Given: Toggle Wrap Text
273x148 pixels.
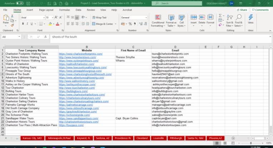Looking at the screenshot, I should [x=99, y=18].
